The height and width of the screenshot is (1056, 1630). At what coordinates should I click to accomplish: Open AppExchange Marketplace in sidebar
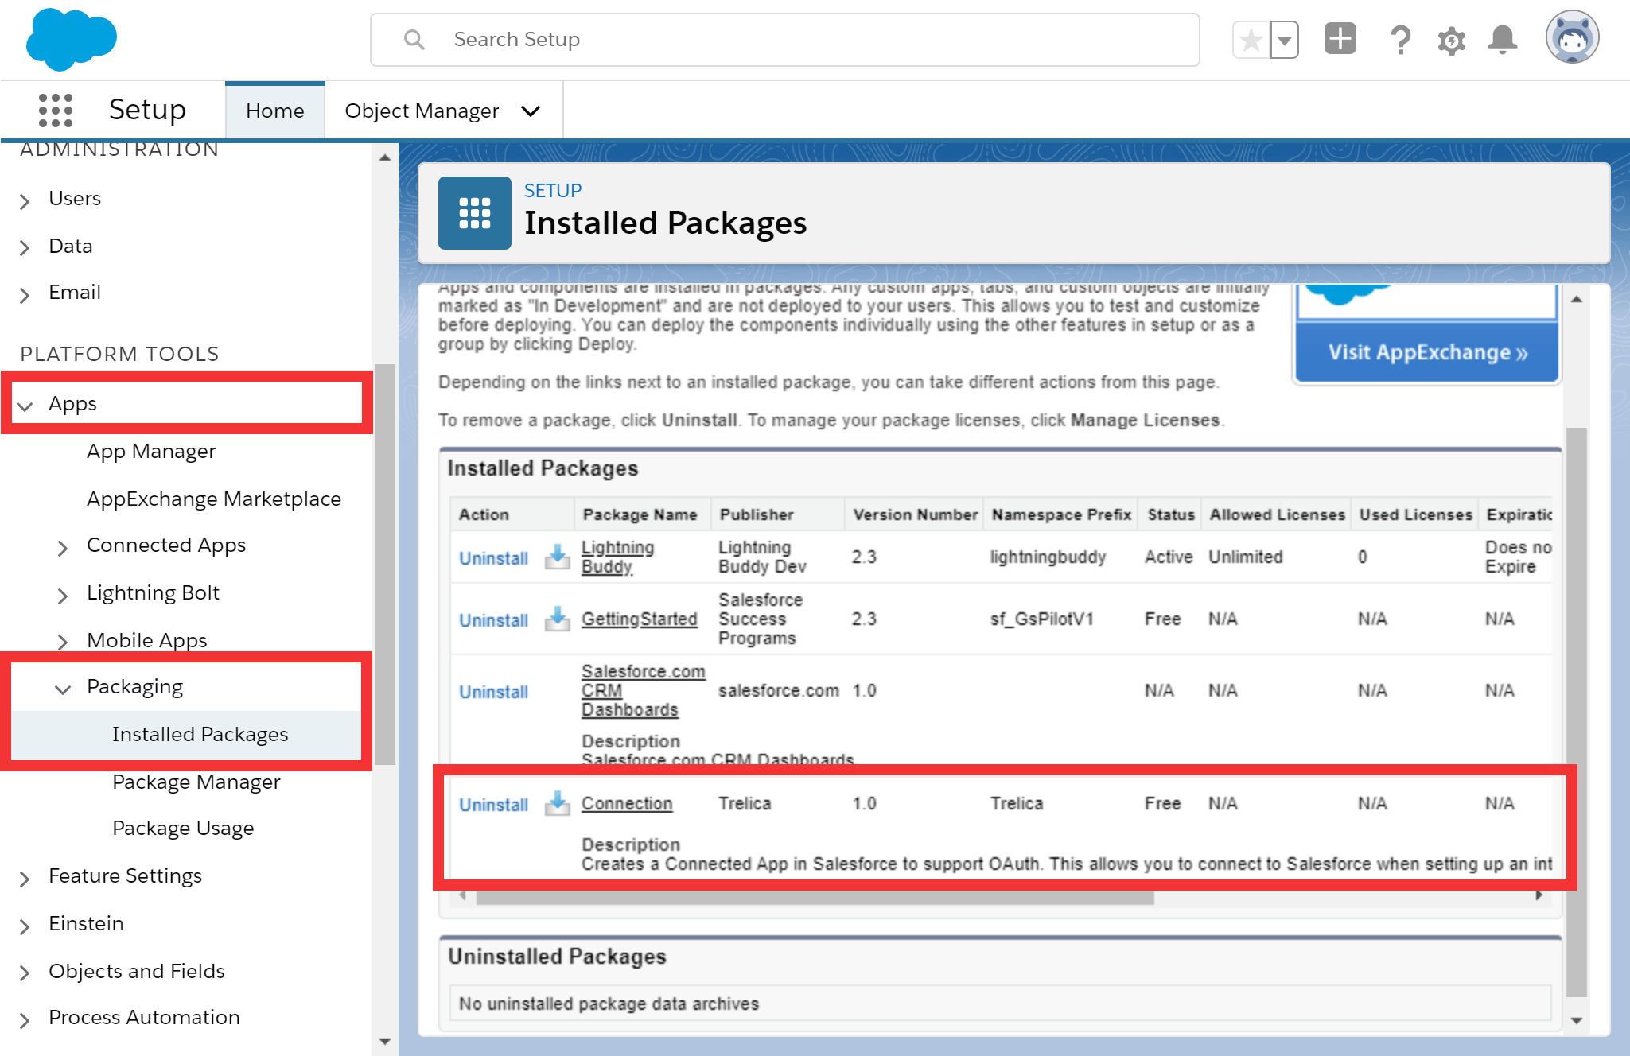click(214, 499)
